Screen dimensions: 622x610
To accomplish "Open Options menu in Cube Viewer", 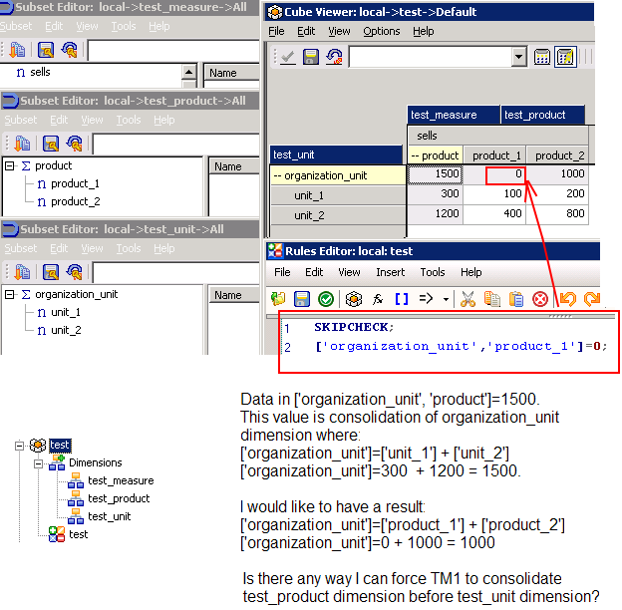I will tap(381, 31).
